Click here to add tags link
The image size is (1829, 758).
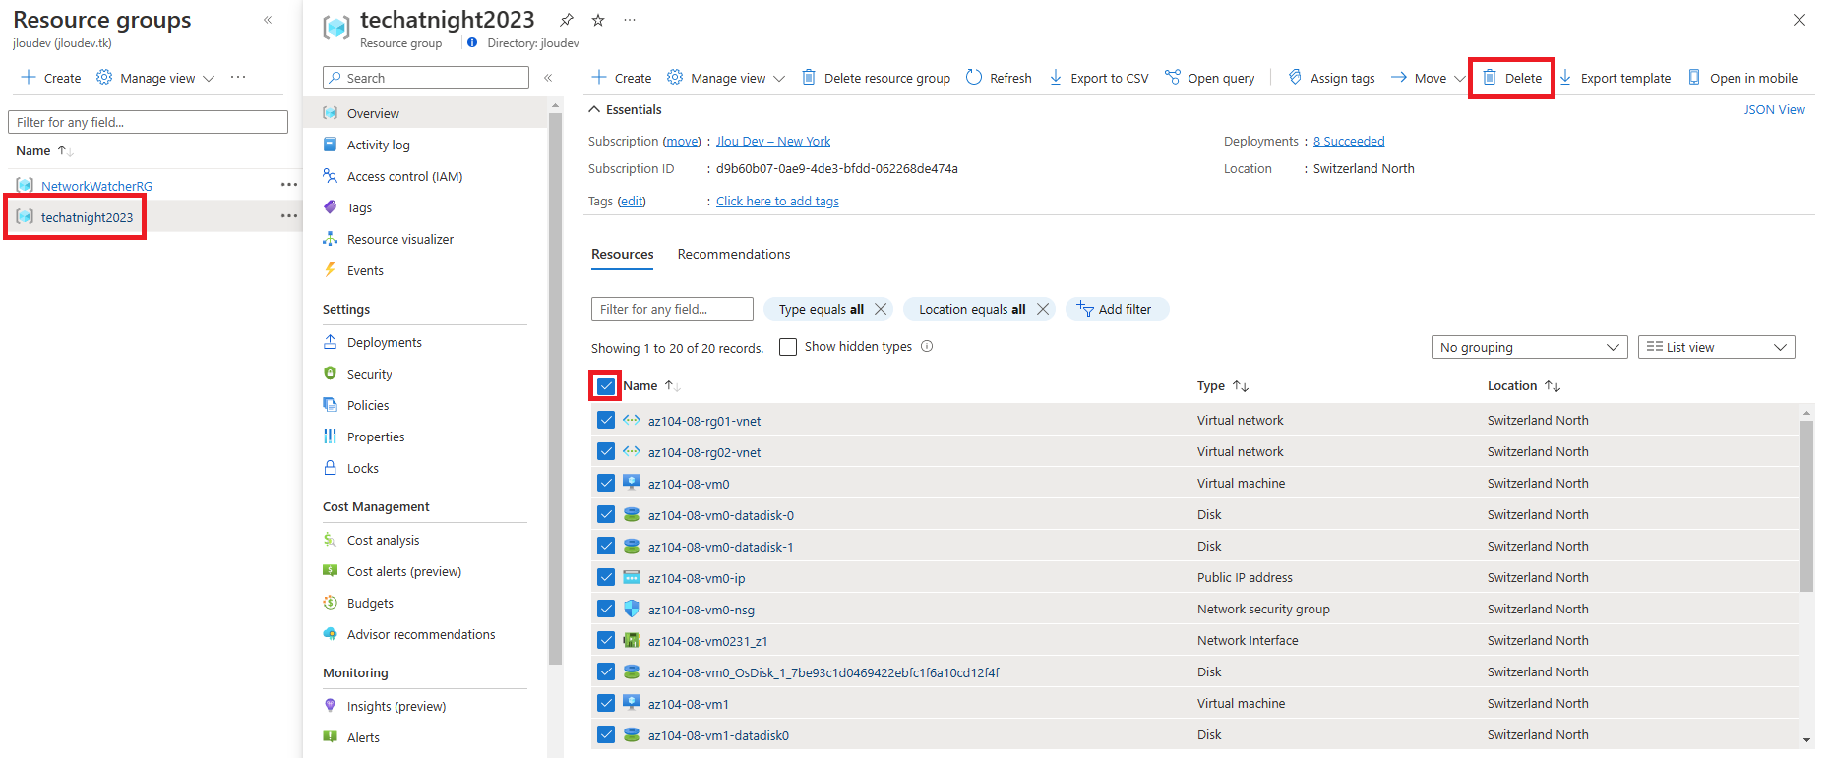pyautogui.click(x=777, y=201)
